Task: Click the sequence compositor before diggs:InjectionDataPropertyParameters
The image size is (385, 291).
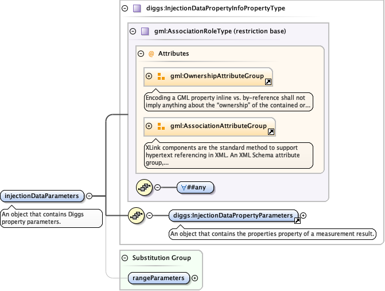Action: 136,215
